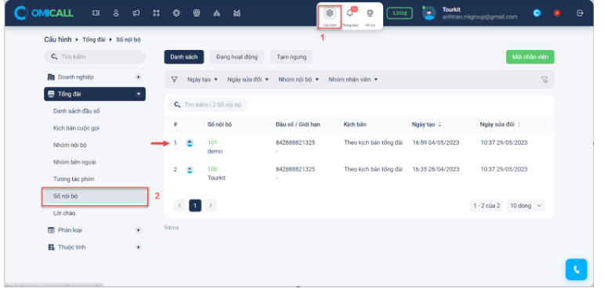Screen dimensions: 604x289
Task: Switch to the Tạm ngưng tab
Action: [x=291, y=57]
